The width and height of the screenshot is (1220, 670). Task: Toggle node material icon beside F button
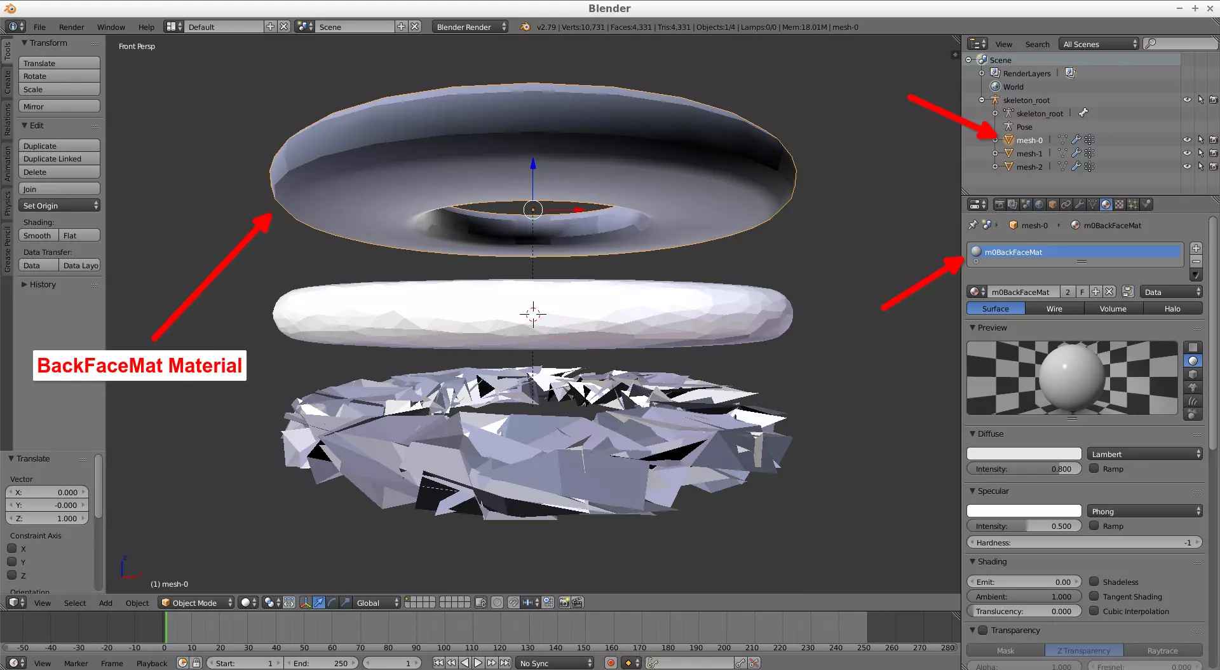[x=1128, y=292]
